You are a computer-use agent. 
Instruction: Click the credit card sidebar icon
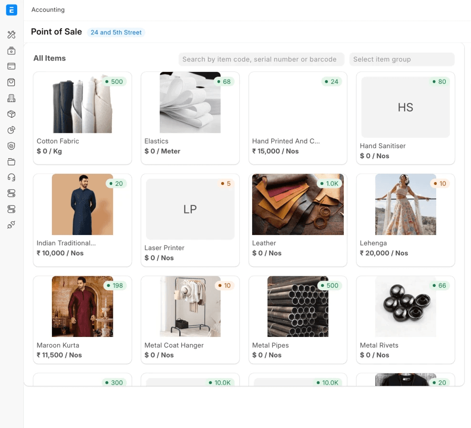point(11,66)
